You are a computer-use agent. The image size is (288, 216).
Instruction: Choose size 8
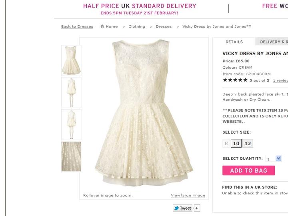point(226,144)
